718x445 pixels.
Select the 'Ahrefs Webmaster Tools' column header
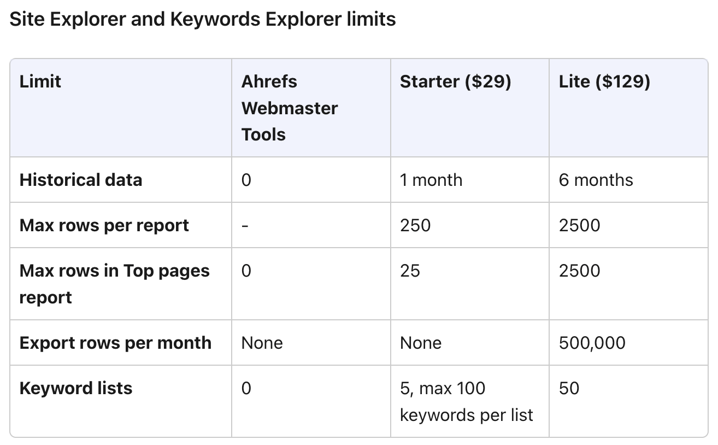pos(290,108)
